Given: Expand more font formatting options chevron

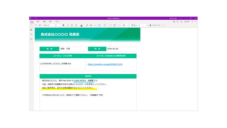Looking at the screenshot, I should pyautogui.click(x=95, y=25).
